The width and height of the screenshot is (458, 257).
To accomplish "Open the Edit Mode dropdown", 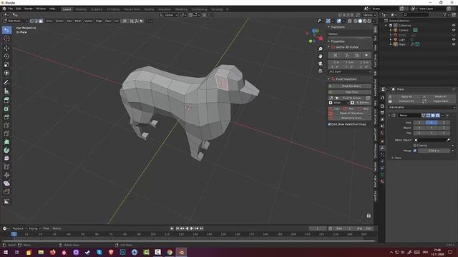I will tap(15, 21).
